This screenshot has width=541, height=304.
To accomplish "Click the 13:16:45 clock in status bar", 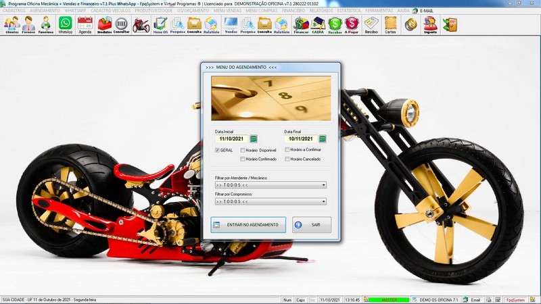I will tap(352, 300).
